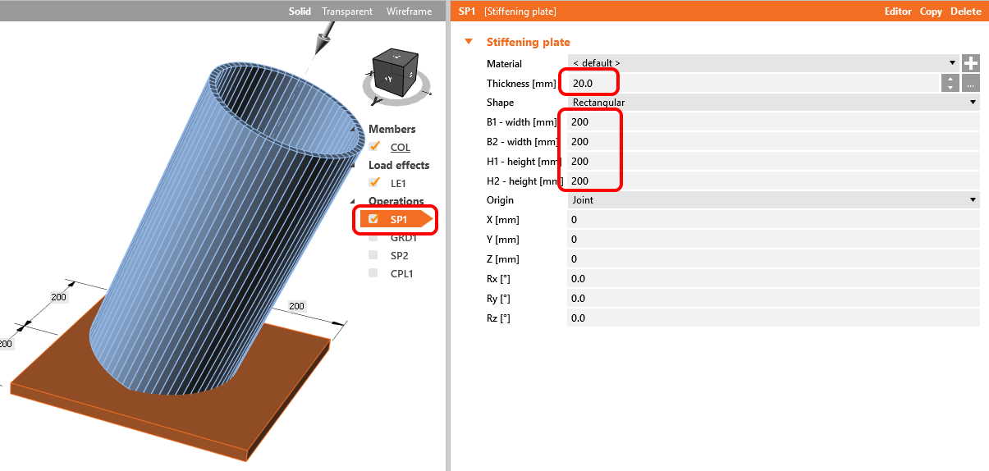Click the Z [mm] offset field
989x471 pixels.
773,259
